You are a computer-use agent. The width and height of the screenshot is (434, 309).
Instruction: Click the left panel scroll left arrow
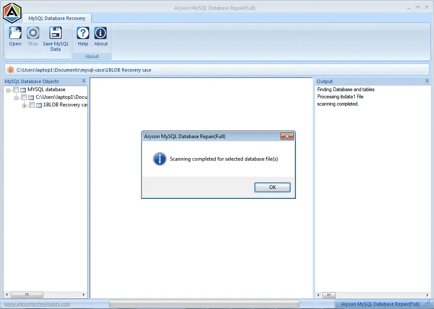(x=7, y=295)
